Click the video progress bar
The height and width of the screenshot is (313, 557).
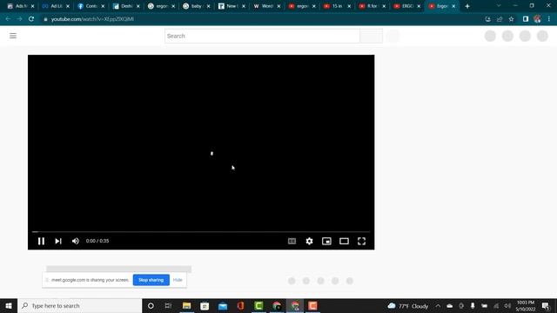click(201, 231)
